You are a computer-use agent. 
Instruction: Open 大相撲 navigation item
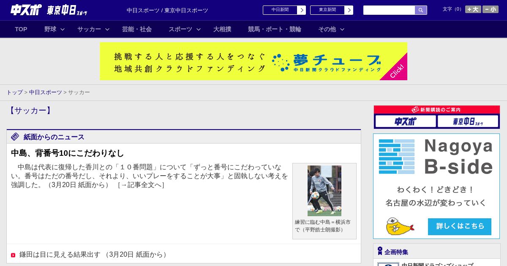coord(222,29)
